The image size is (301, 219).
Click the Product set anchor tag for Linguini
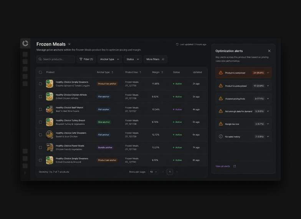(107, 83)
